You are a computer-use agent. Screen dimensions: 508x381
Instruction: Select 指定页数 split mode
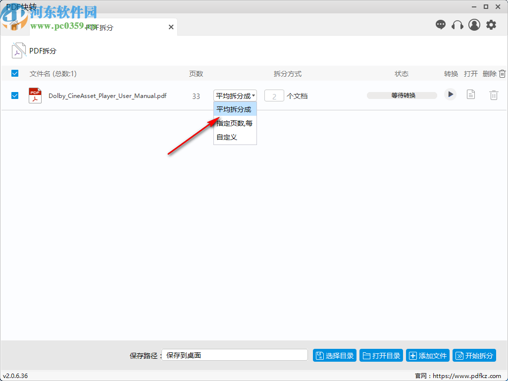click(x=233, y=123)
